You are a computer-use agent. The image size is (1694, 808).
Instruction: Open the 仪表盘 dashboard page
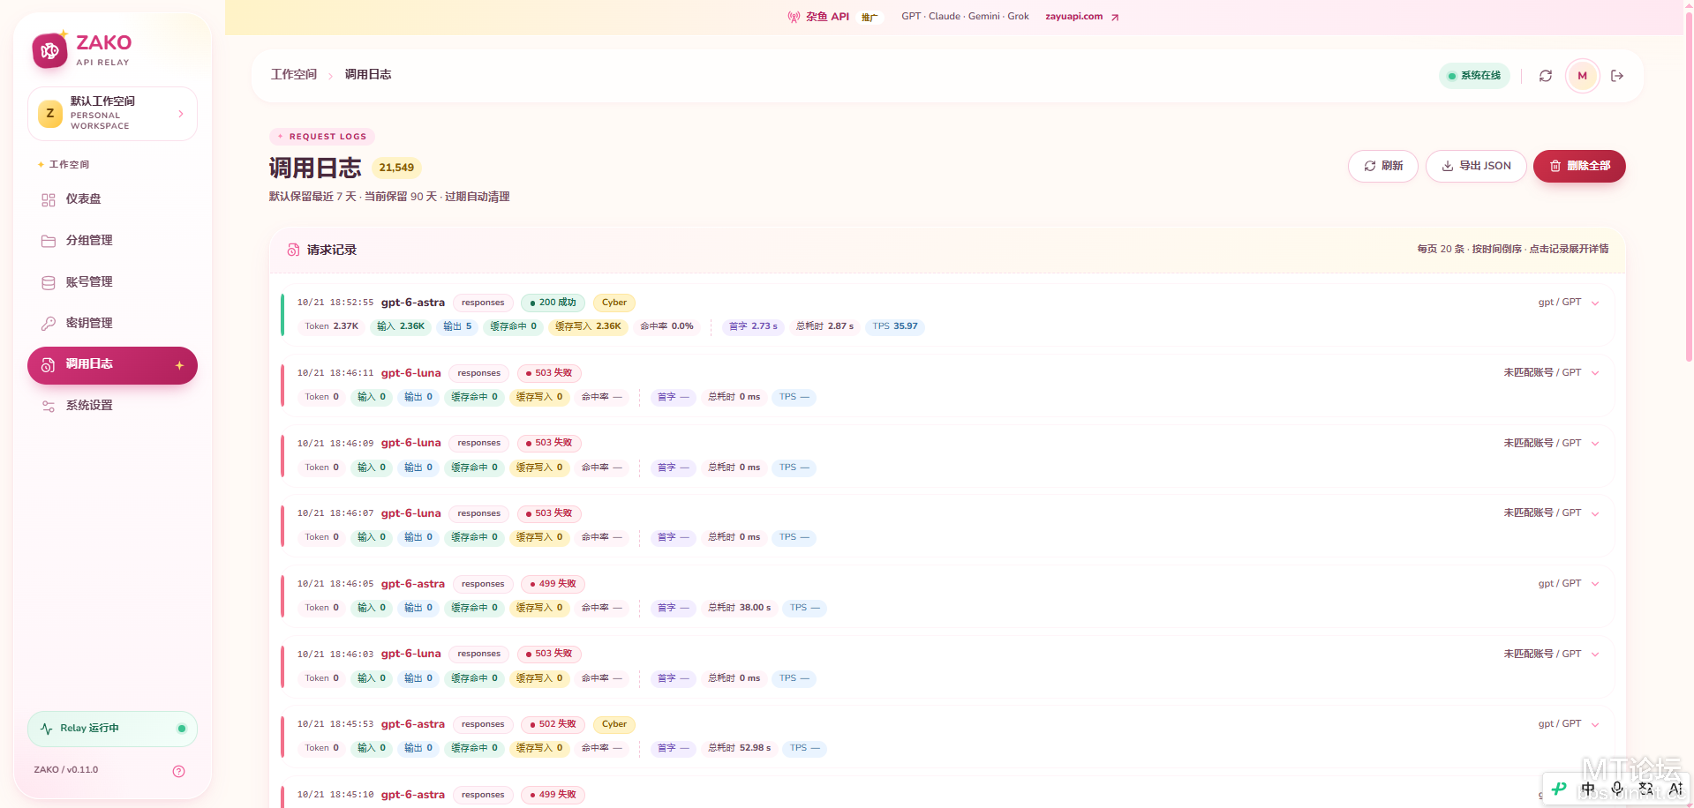tap(112, 199)
